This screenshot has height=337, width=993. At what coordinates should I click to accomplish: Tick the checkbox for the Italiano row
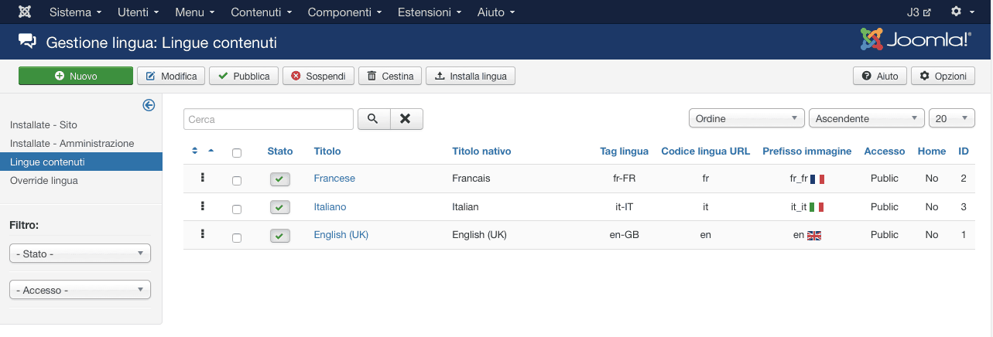pos(237,209)
